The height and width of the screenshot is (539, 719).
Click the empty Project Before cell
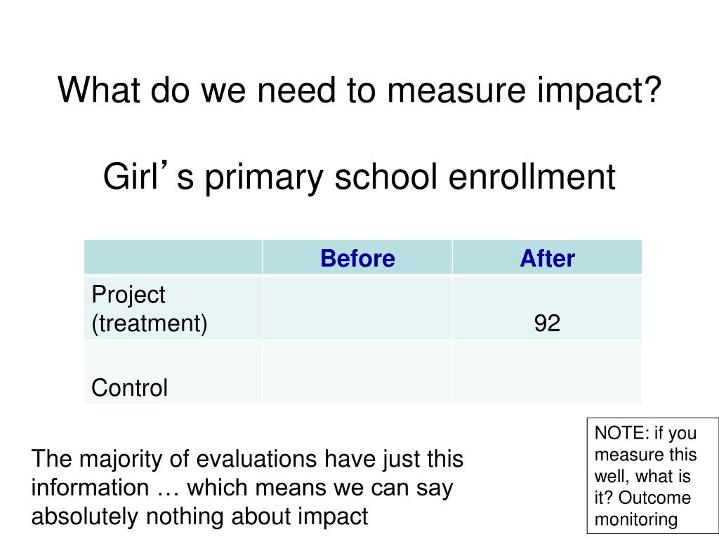pyautogui.click(x=357, y=309)
